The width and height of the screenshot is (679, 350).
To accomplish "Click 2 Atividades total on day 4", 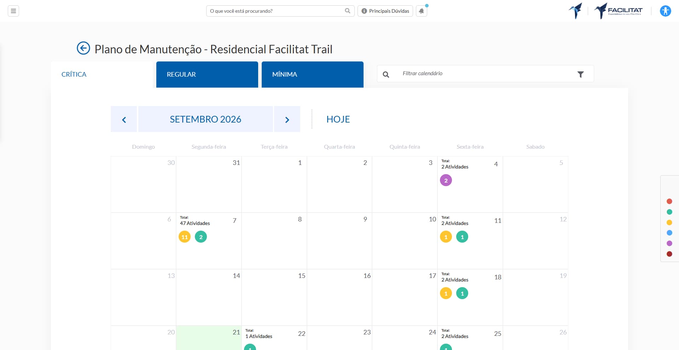I will [455, 167].
